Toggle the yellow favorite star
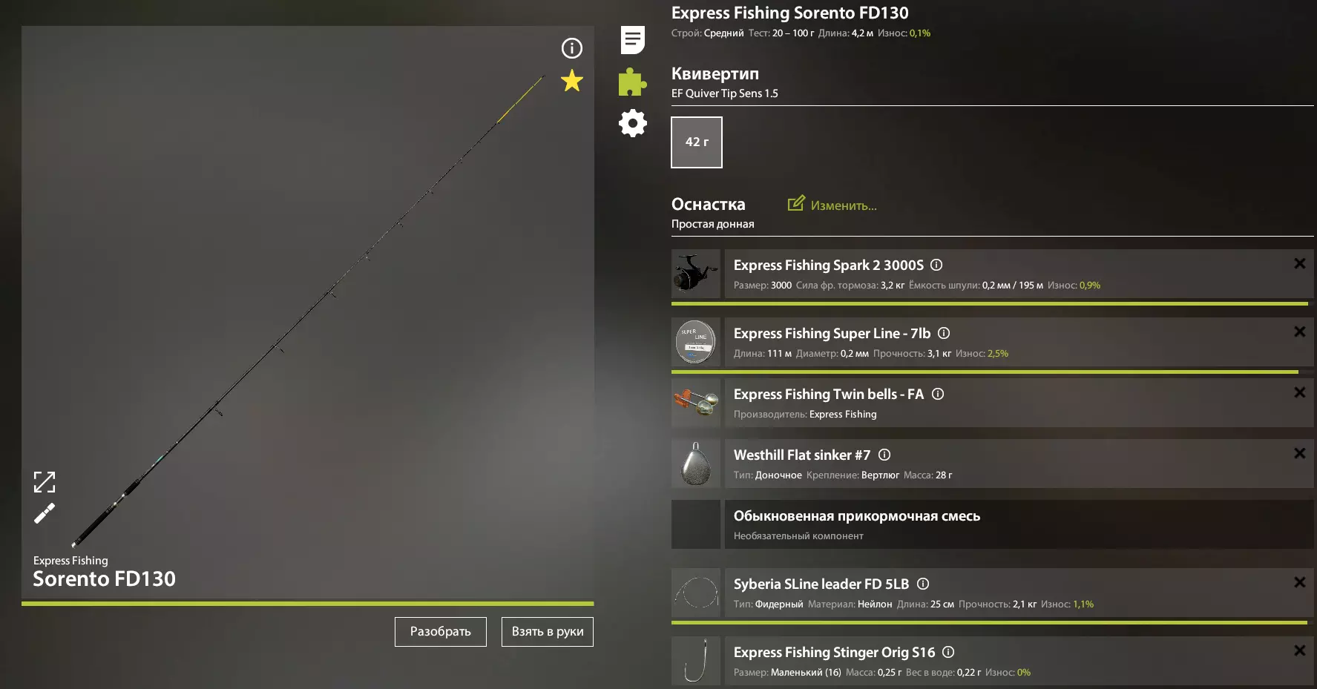Screen dimensions: 1317x689 tap(571, 80)
